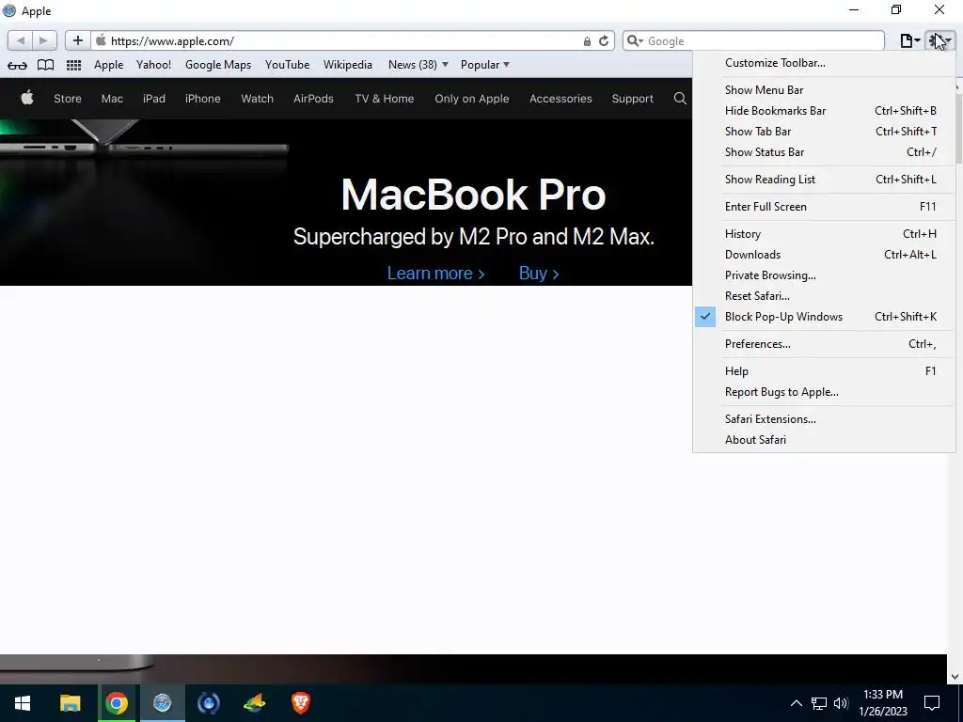Select Enter Full Screen

(824, 206)
